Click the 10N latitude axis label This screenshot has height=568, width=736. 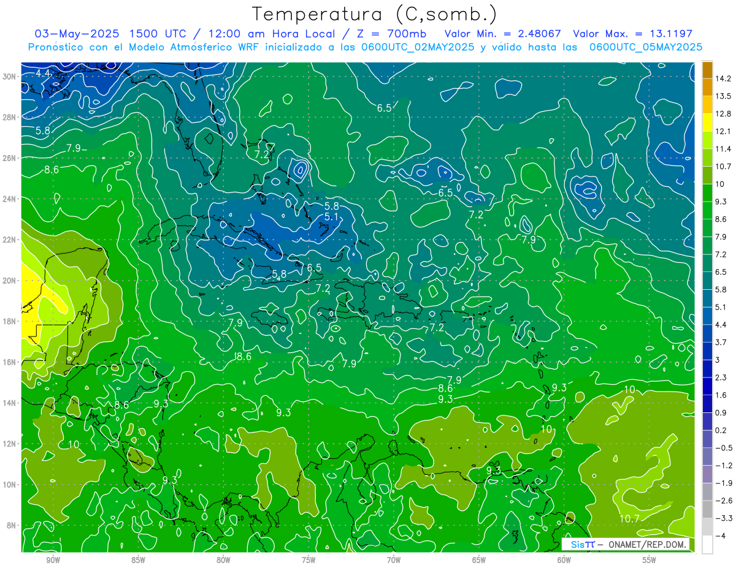[10, 485]
